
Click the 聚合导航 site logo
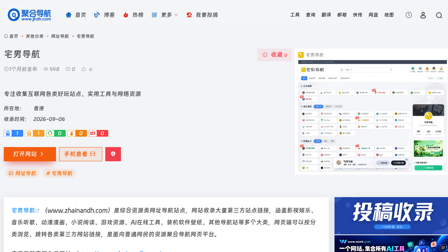point(29,15)
